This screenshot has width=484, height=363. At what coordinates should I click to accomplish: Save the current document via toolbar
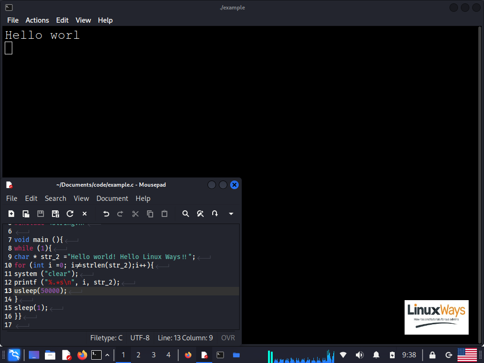click(41, 214)
